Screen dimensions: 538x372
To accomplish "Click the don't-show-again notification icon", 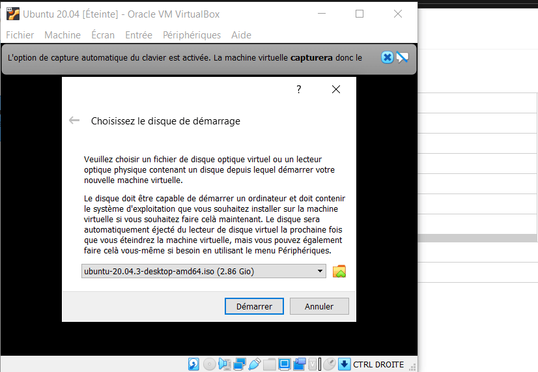I will coord(403,57).
